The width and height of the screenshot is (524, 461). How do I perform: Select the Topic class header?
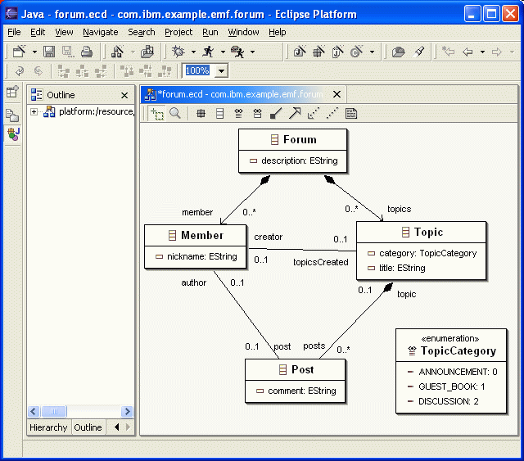(x=422, y=232)
